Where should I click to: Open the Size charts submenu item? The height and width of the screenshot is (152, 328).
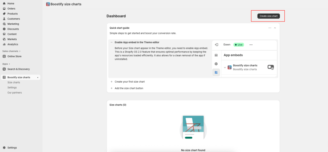point(14,82)
